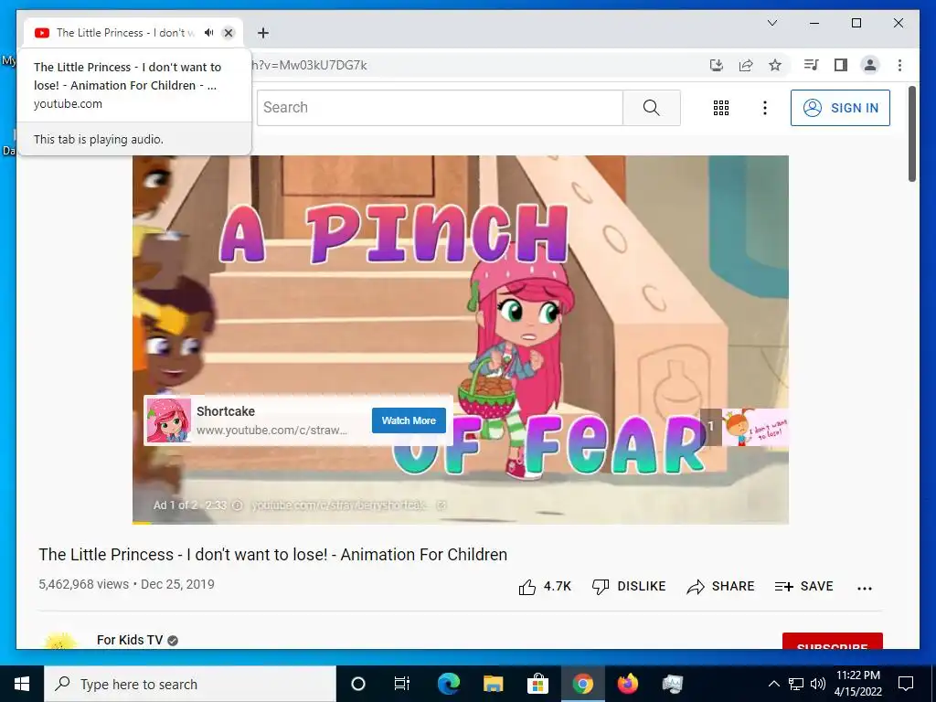Open the For Kids TV channel
The width and height of the screenshot is (936, 702).
130,640
